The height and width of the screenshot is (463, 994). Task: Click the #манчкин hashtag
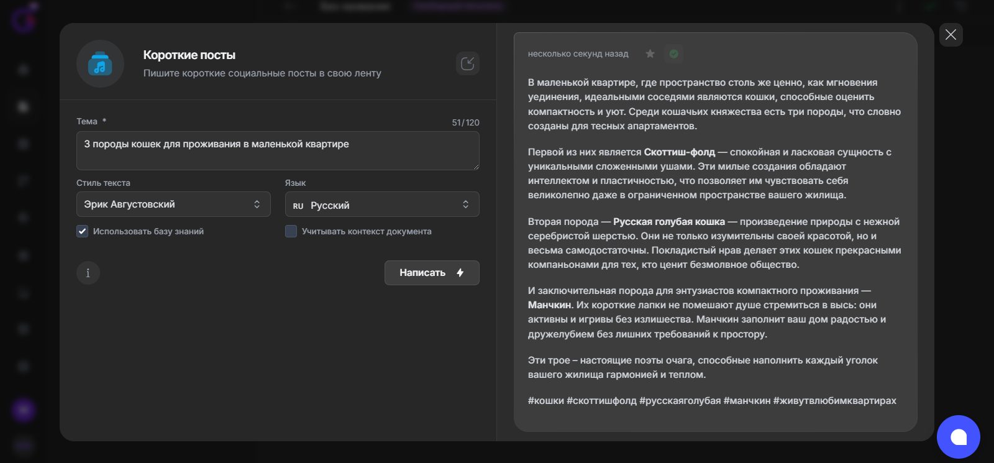point(747,401)
